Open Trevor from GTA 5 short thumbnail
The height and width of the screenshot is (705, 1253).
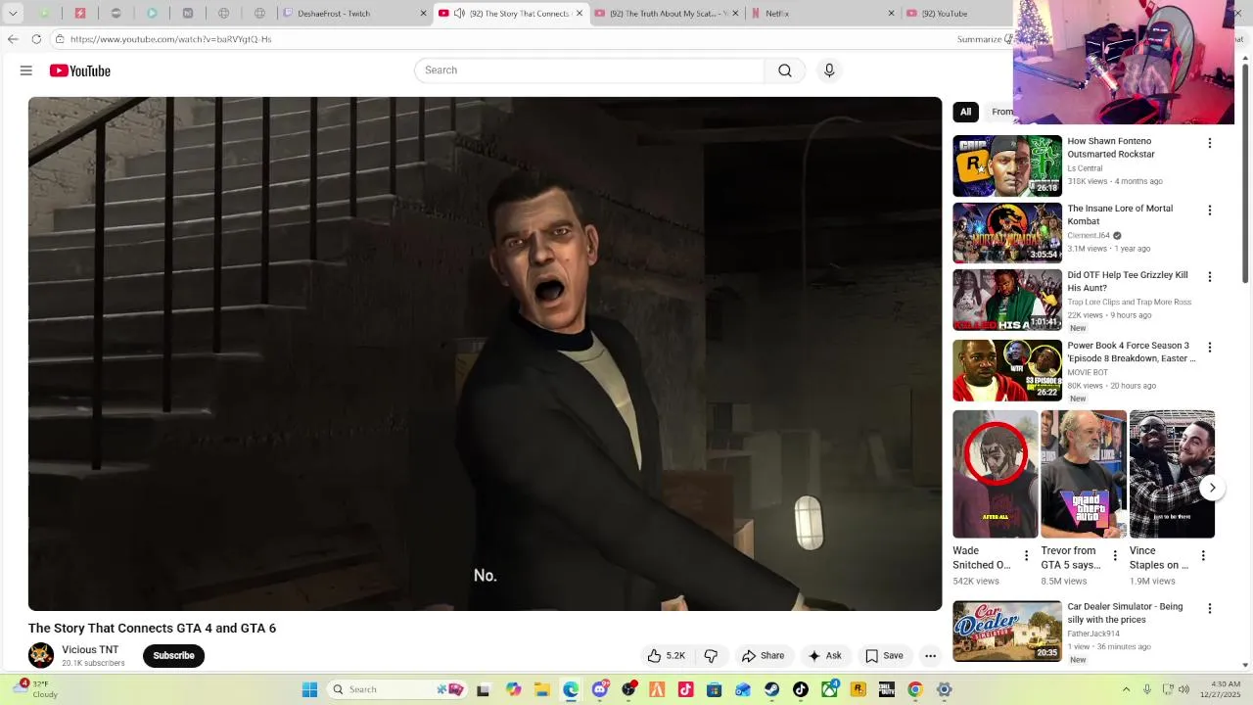click(1084, 474)
